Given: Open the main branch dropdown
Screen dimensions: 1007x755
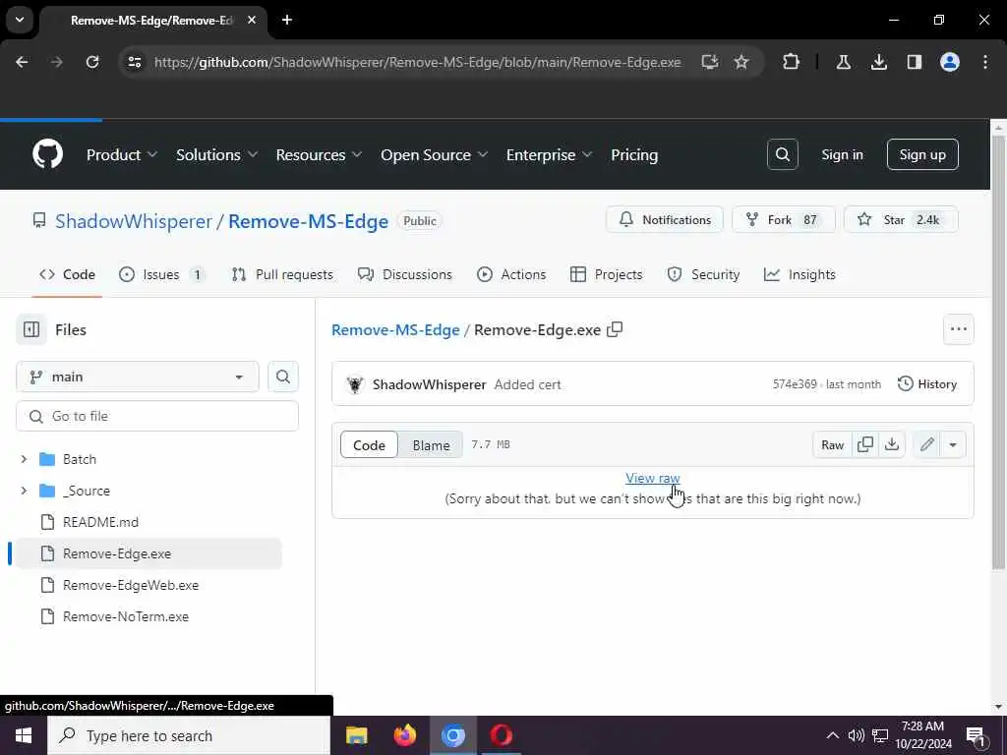Looking at the screenshot, I should 138,377.
